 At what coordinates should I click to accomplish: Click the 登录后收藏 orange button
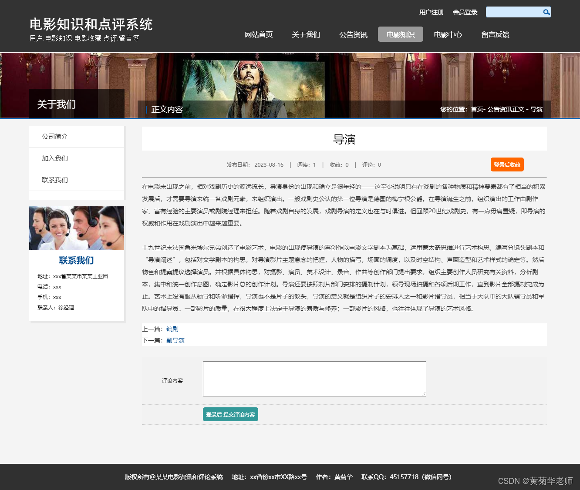point(507,164)
